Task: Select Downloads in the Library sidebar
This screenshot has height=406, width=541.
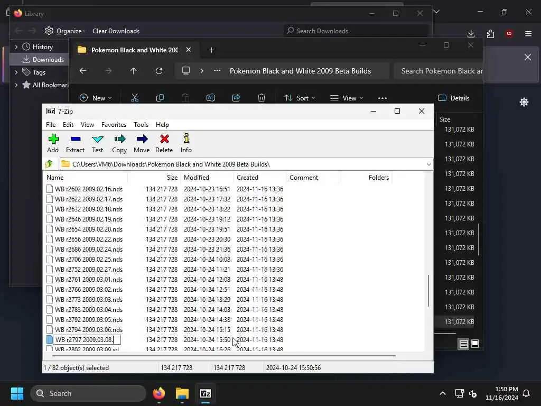Action: click(x=39, y=59)
